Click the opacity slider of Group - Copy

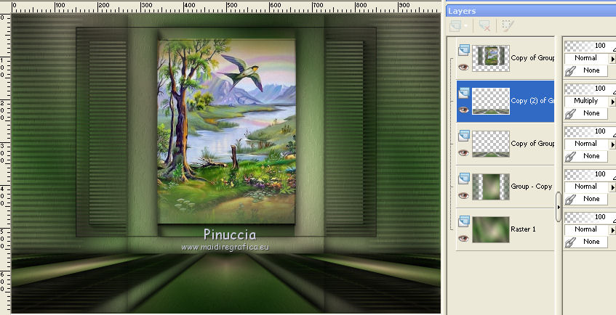click(x=590, y=175)
